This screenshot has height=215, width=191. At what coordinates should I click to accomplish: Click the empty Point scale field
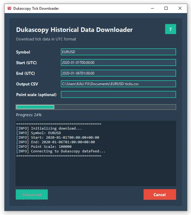click(118, 95)
